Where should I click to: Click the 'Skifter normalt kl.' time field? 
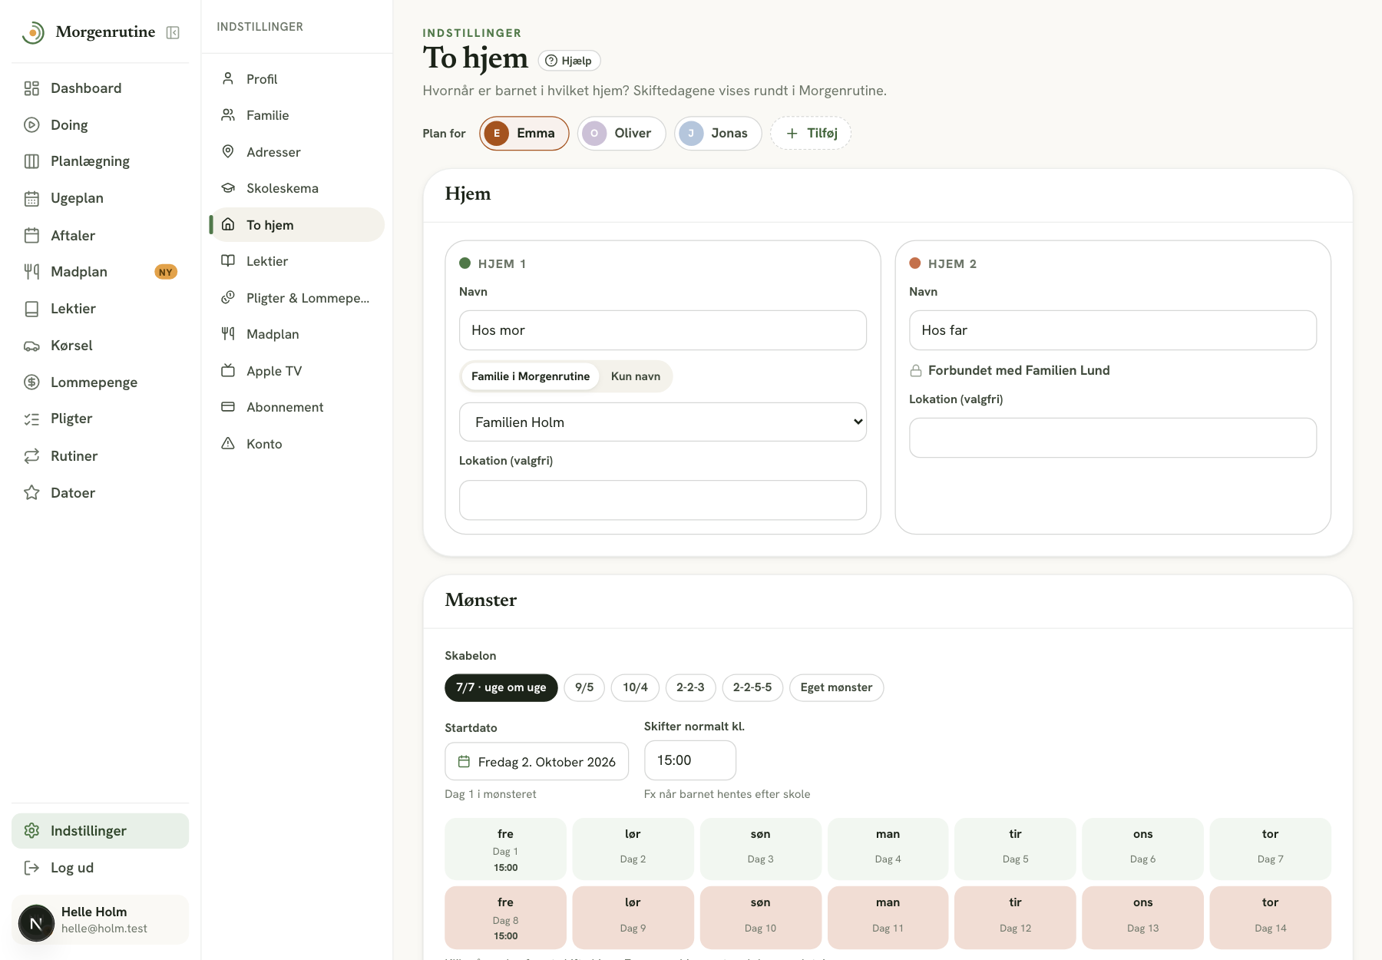pos(690,760)
